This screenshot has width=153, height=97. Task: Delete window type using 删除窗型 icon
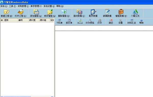click(x=64, y=13)
